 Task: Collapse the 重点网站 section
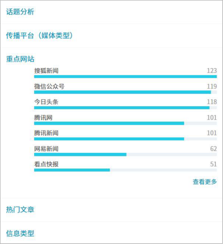[x=20, y=59]
